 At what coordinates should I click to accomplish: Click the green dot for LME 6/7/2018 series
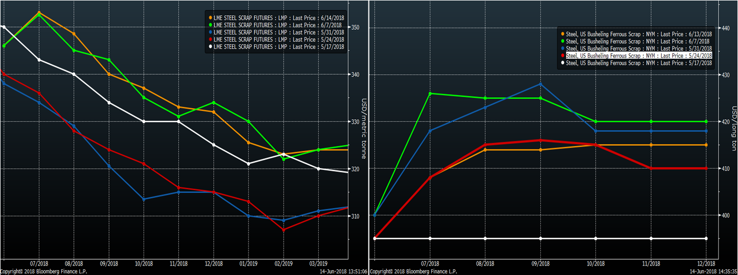210,25
